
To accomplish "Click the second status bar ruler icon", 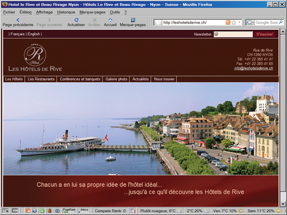I will (15, 211).
